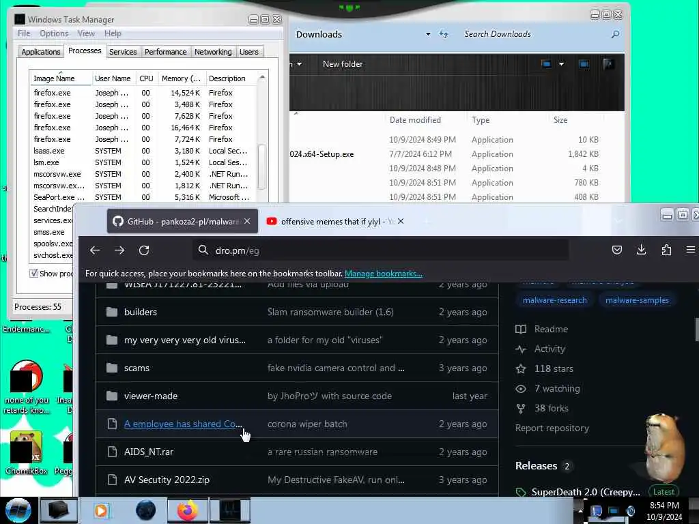
Task: Sort Downloads by Date modified column
Action: point(415,120)
